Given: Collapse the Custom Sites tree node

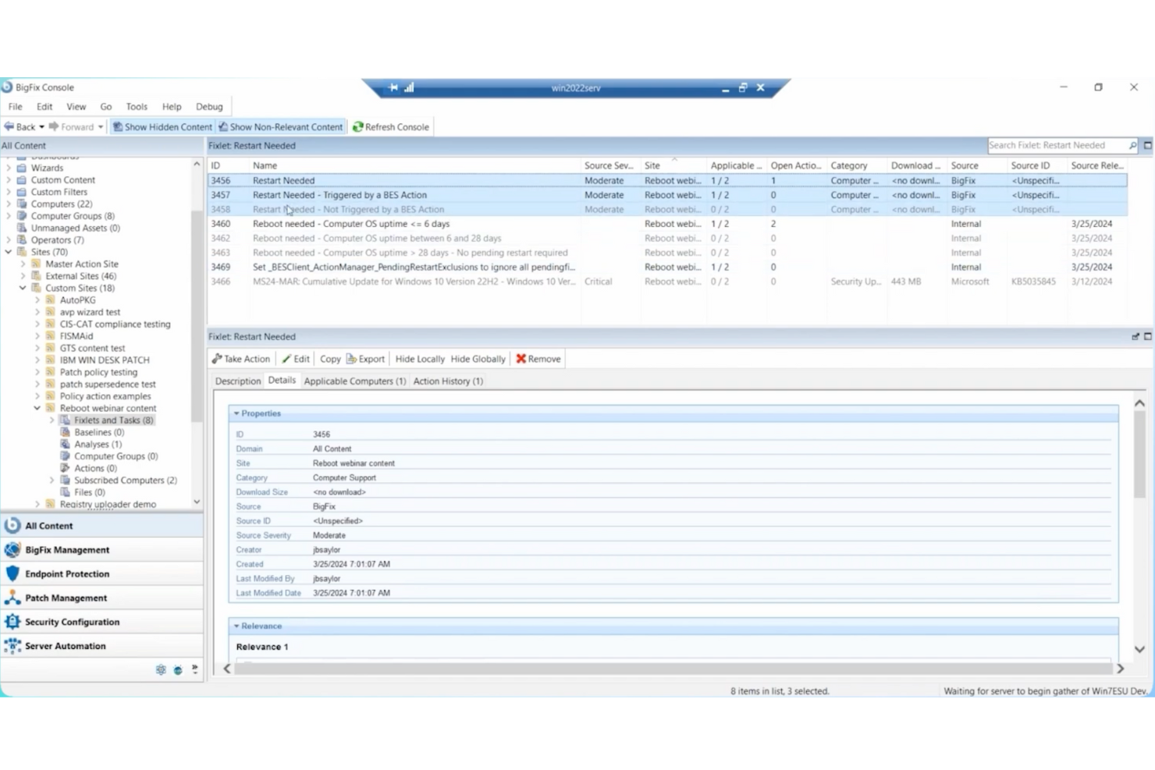Looking at the screenshot, I should pyautogui.click(x=23, y=288).
